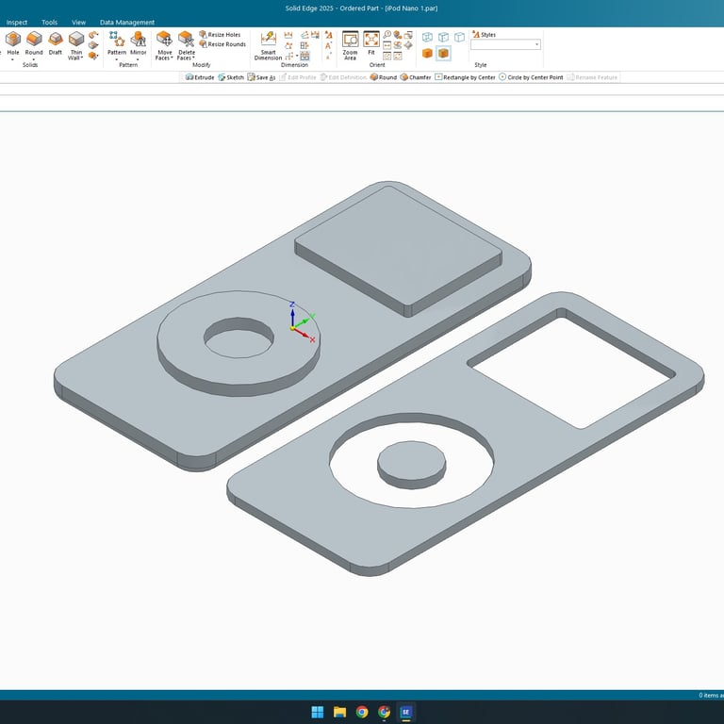Click Round in the quick command bar
This screenshot has height=724, width=724.
point(384,77)
